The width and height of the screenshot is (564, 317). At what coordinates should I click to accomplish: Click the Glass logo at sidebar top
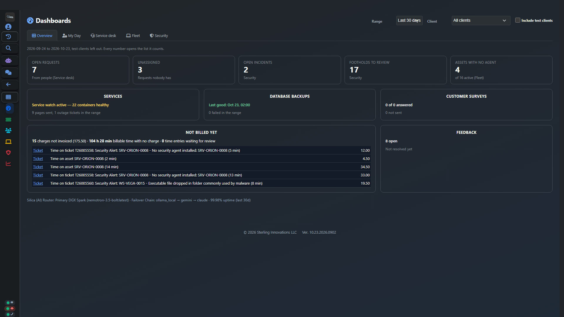coord(10,17)
